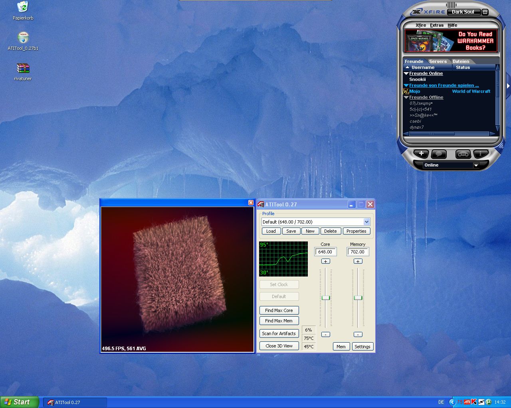Click the ATI tray icon
The height and width of the screenshot is (408, 511).
(467, 402)
